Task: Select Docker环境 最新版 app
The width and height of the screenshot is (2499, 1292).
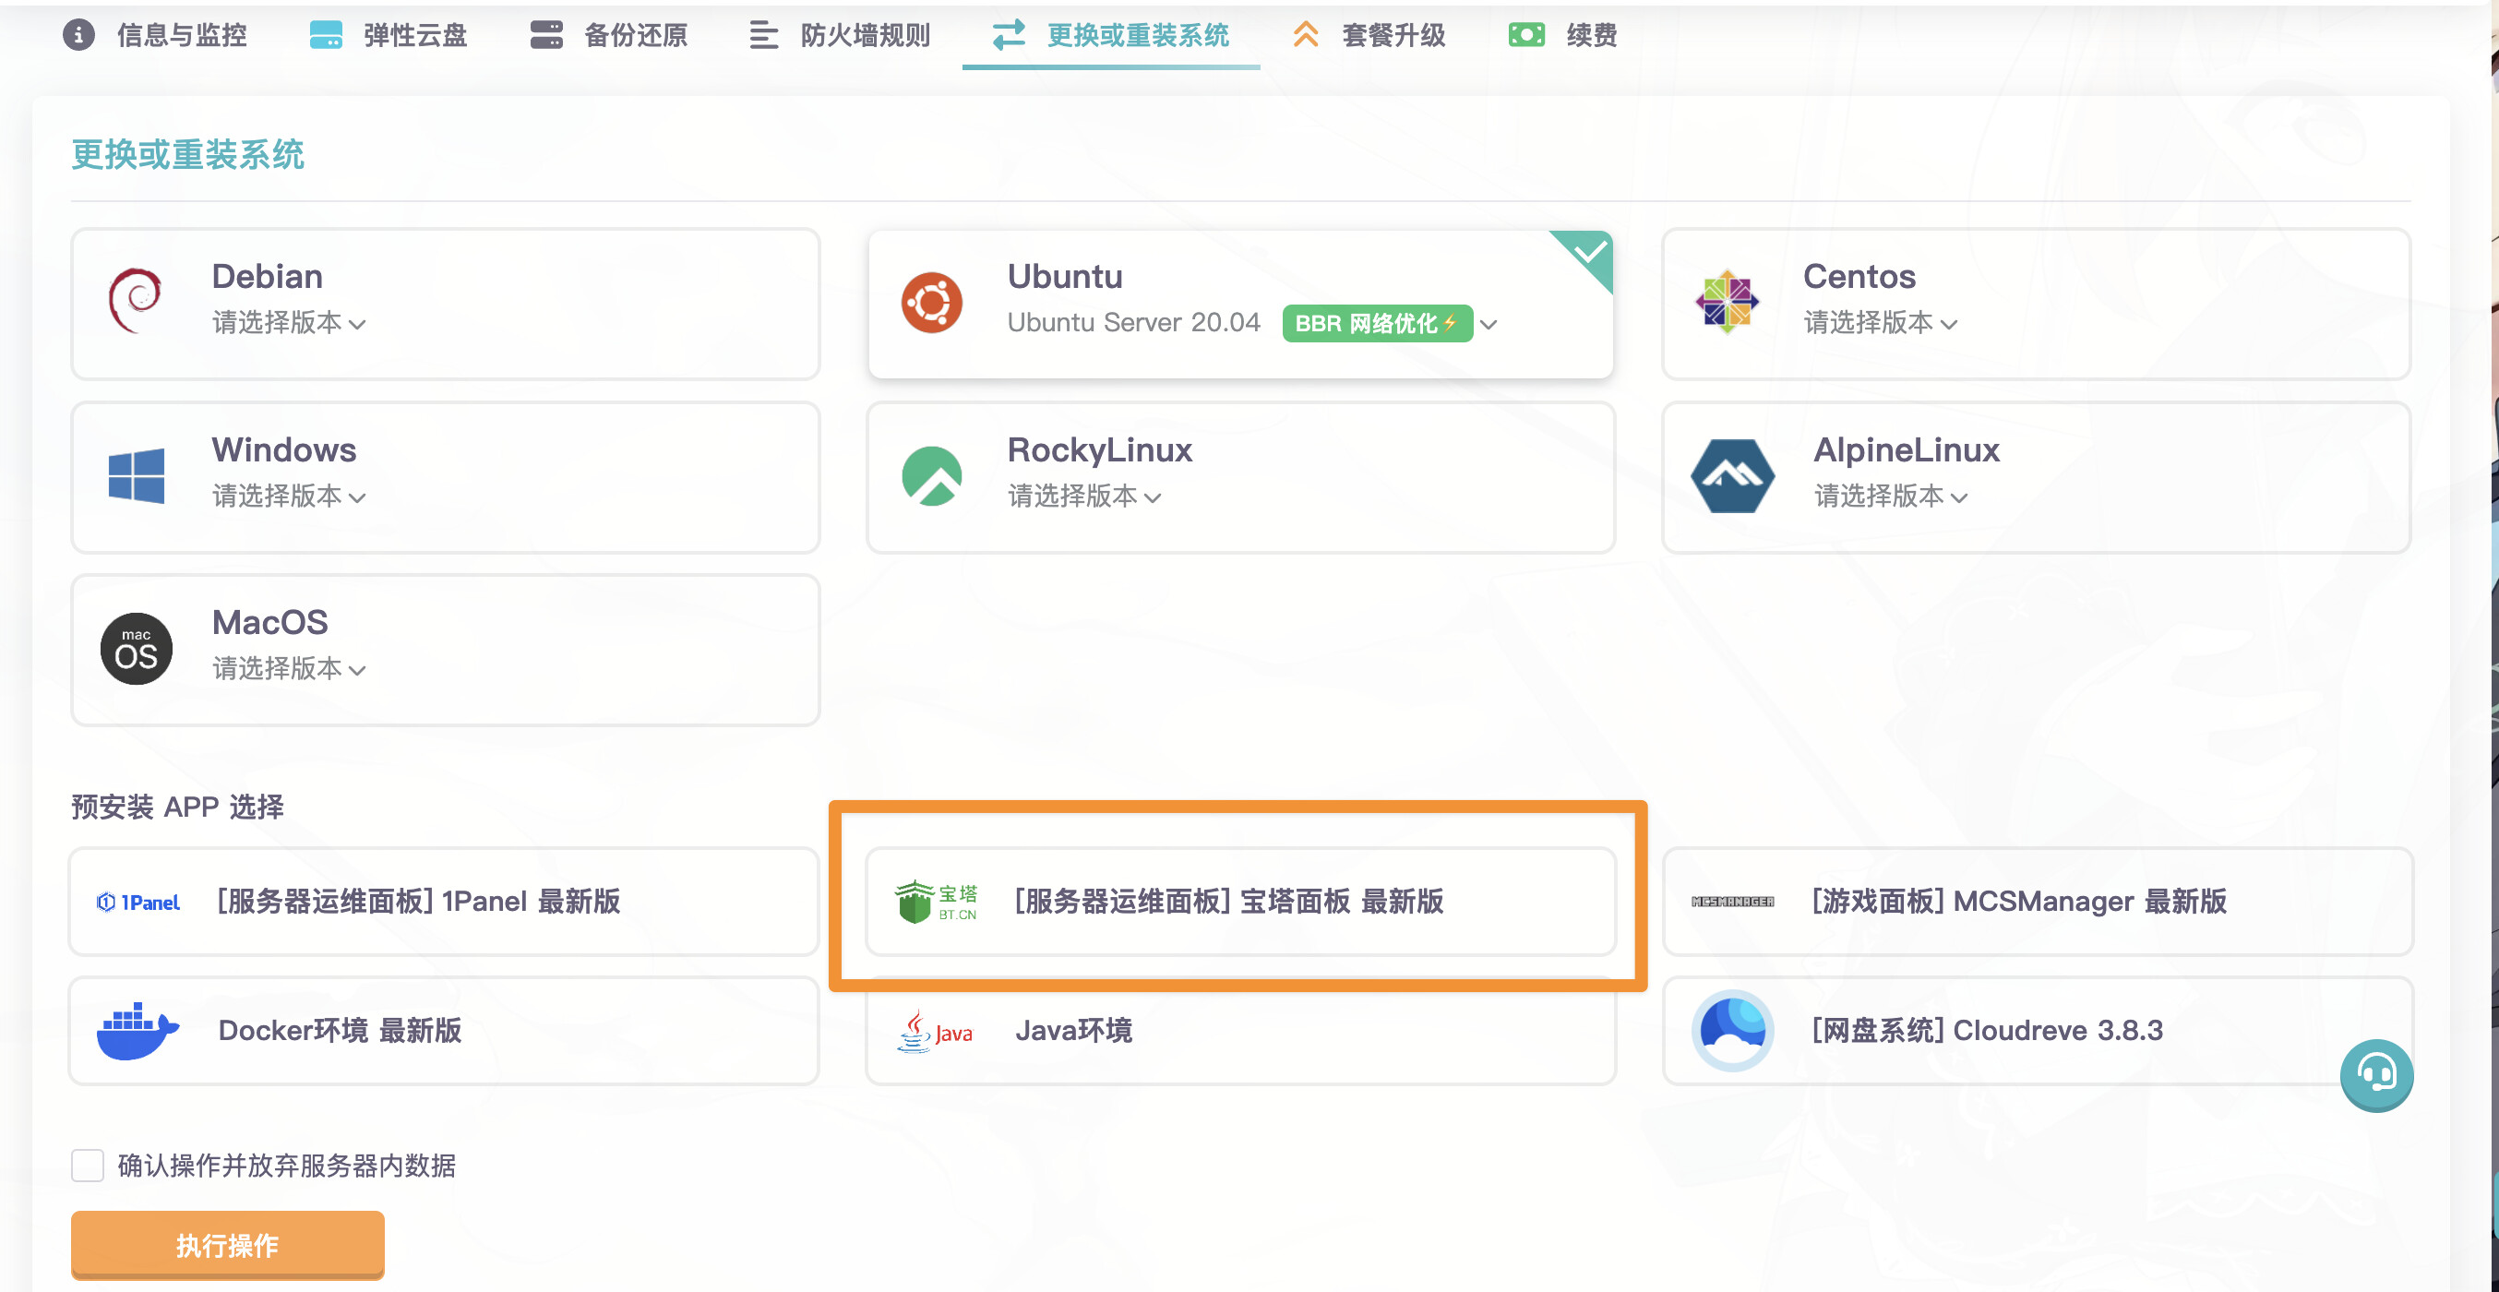Action: [444, 1030]
